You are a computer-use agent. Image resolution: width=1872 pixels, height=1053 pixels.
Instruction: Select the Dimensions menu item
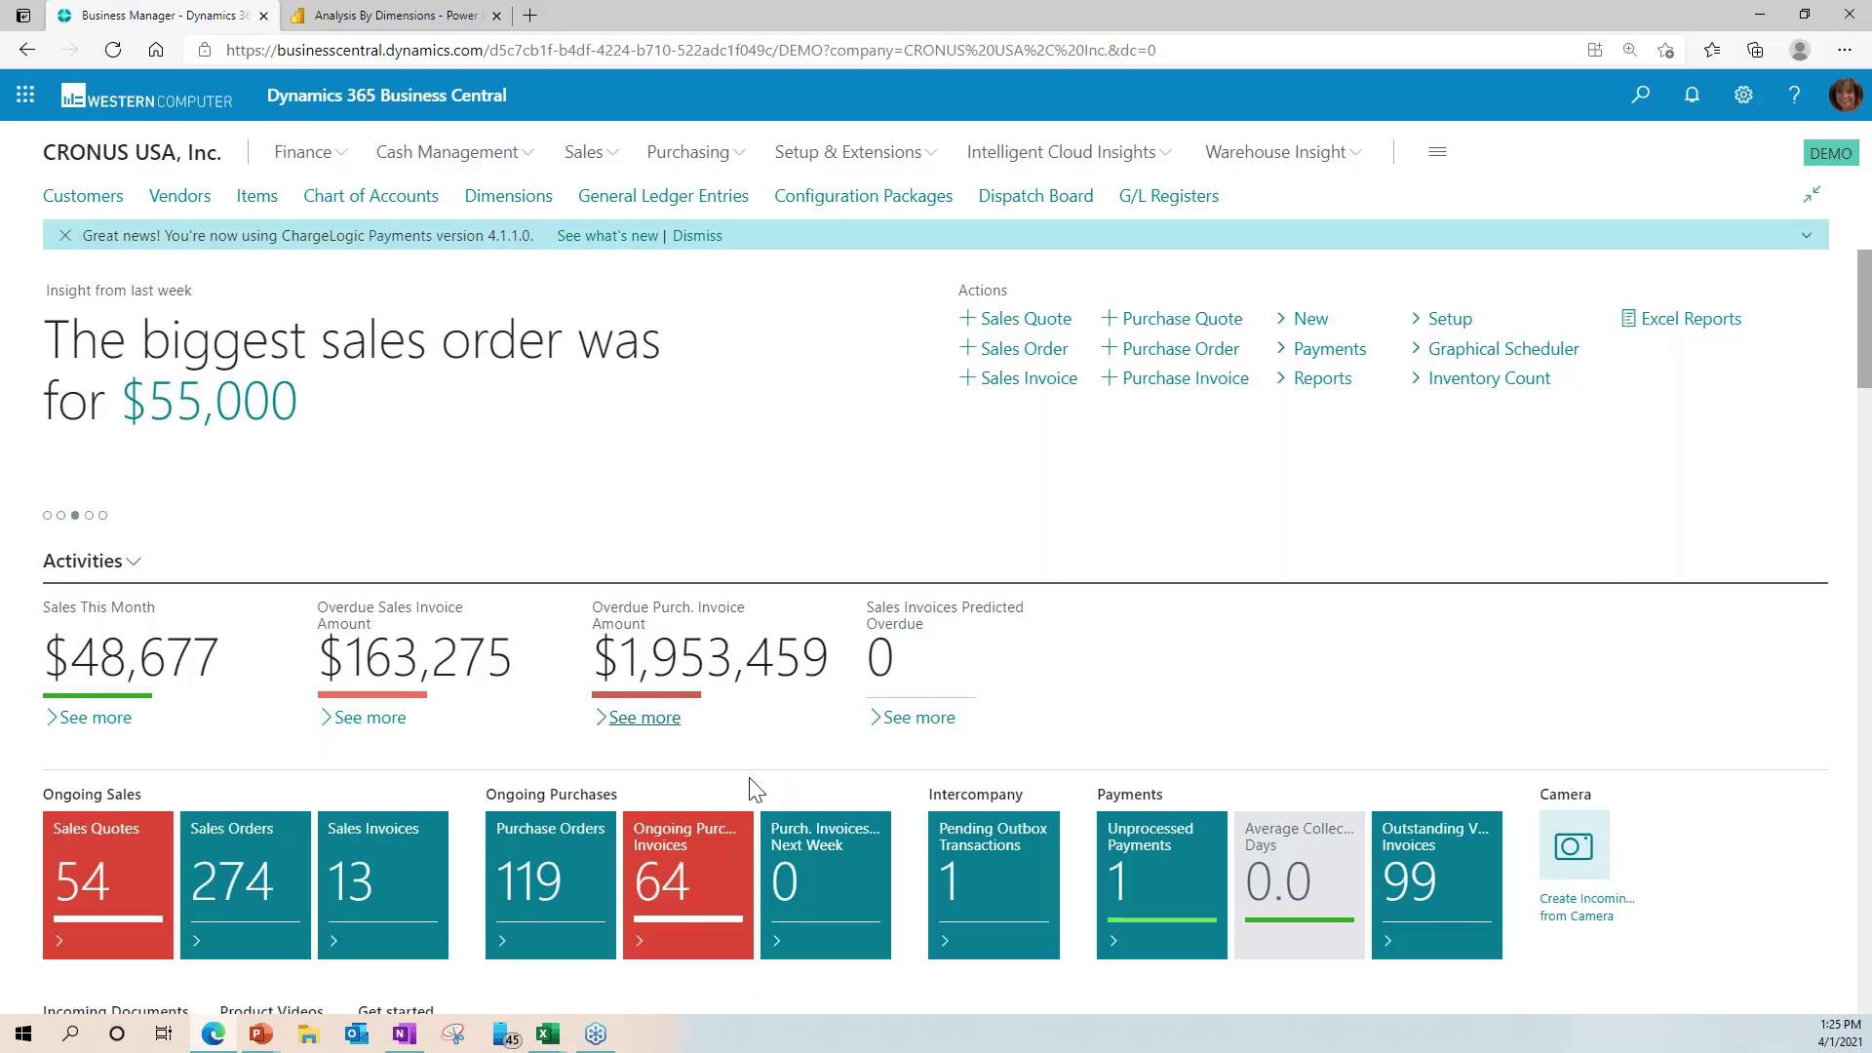tap(508, 194)
